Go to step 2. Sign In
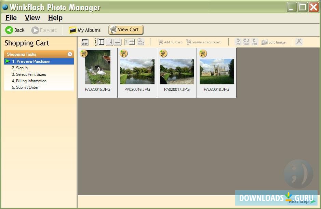The height and width of the screenshot is (209, 321). (x=19, y=68)
